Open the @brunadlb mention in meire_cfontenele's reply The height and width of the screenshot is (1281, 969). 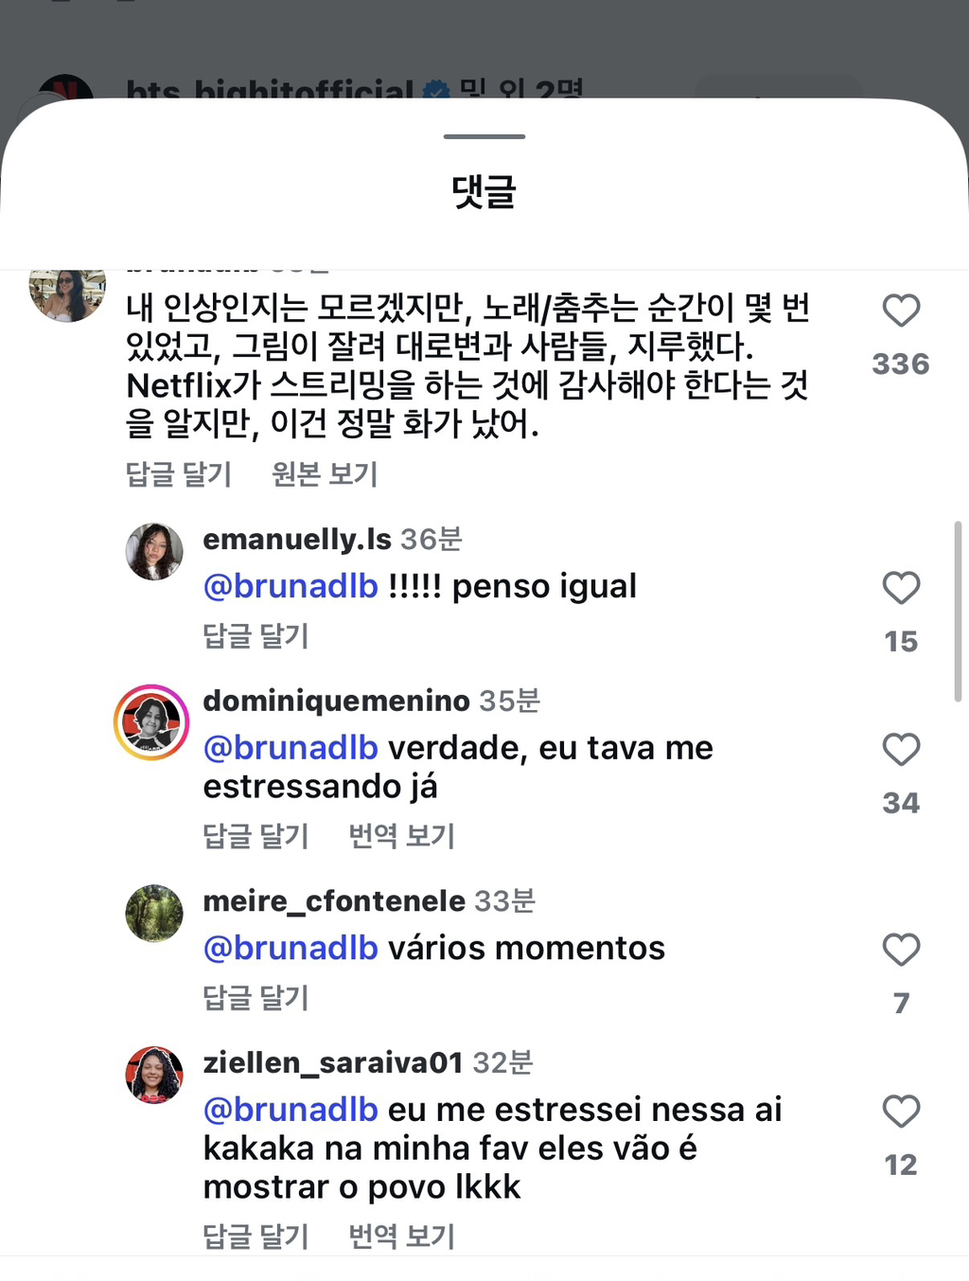291,948
